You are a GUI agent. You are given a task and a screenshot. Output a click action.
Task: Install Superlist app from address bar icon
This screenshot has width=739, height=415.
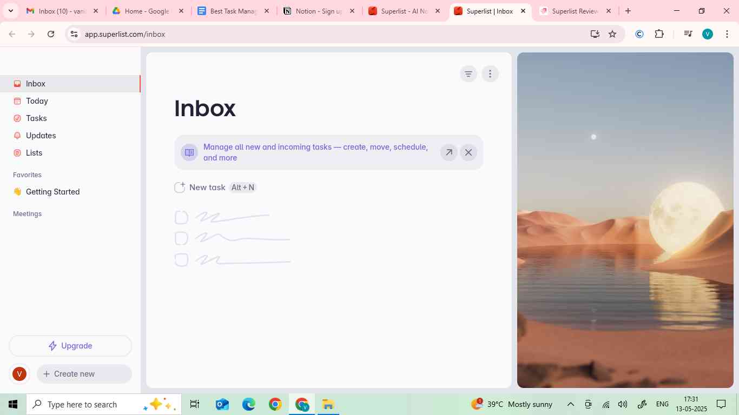pyautogui.click(x=595, y=34)
